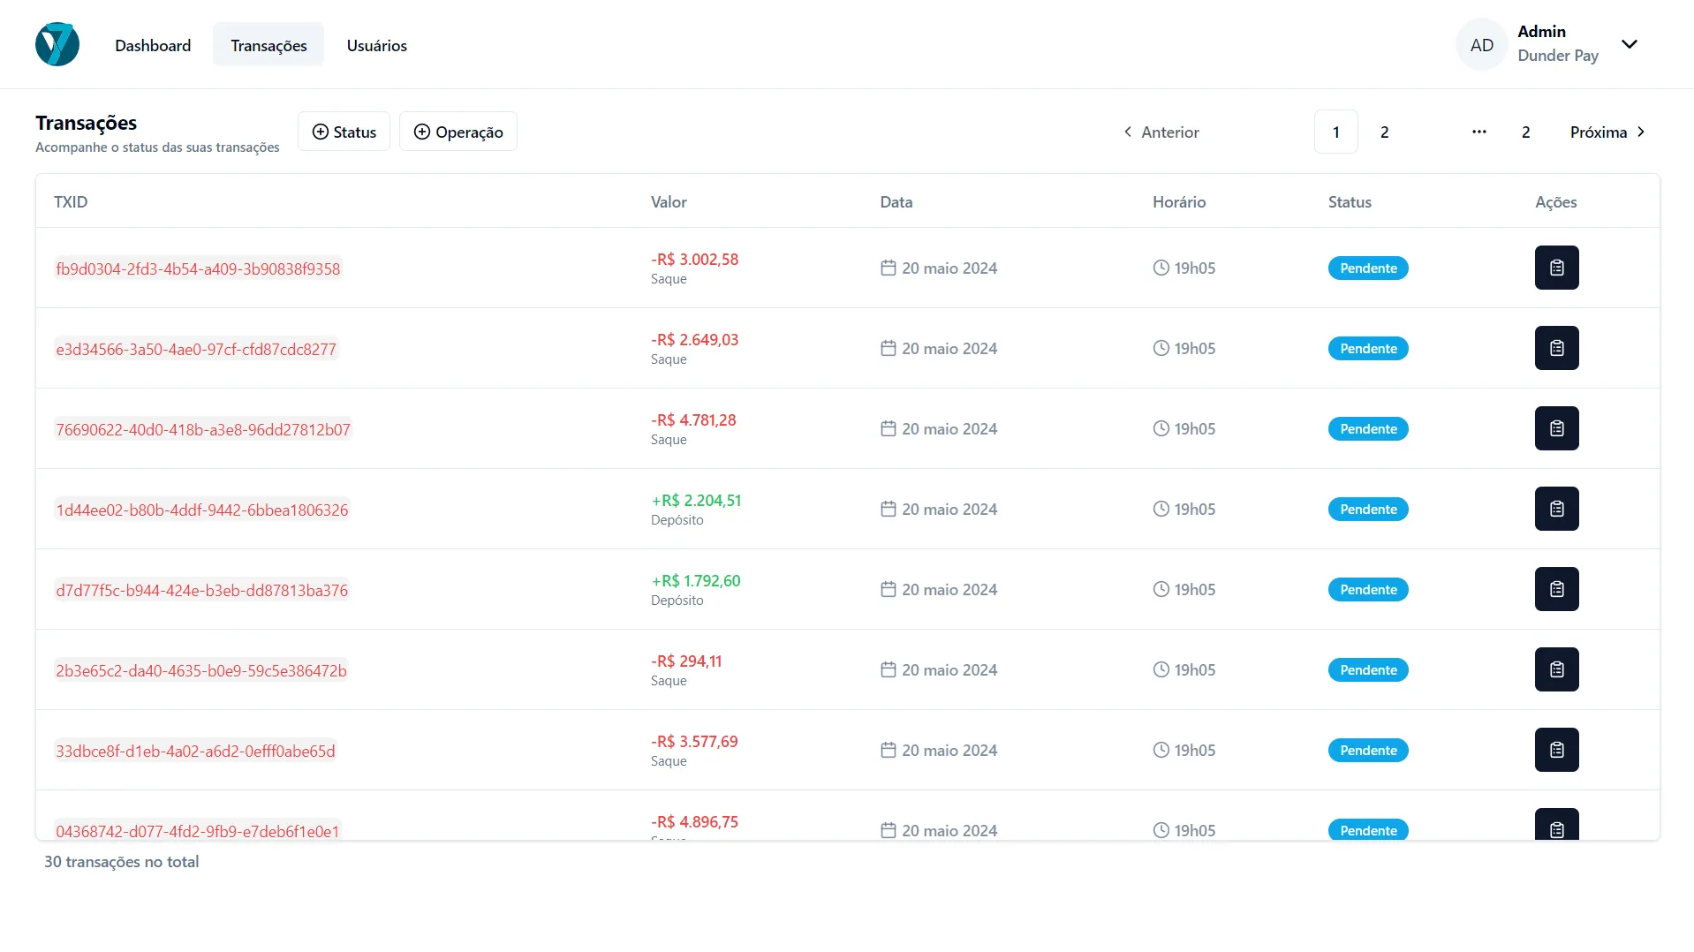Click the Data column header

896,201
